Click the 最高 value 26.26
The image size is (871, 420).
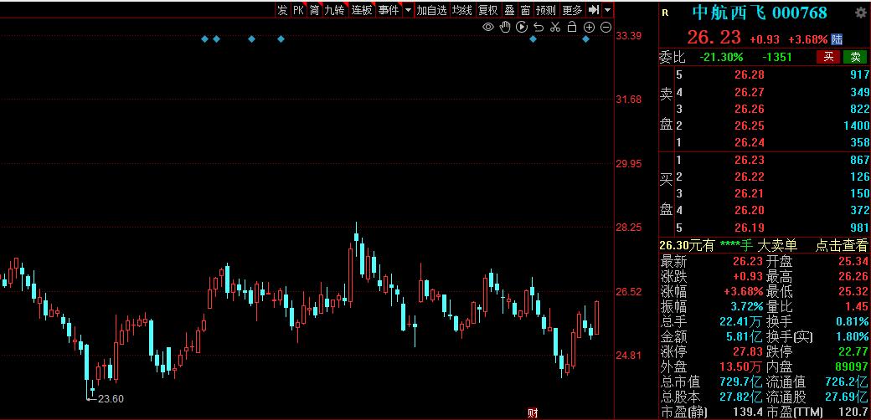tap(853, 276)
